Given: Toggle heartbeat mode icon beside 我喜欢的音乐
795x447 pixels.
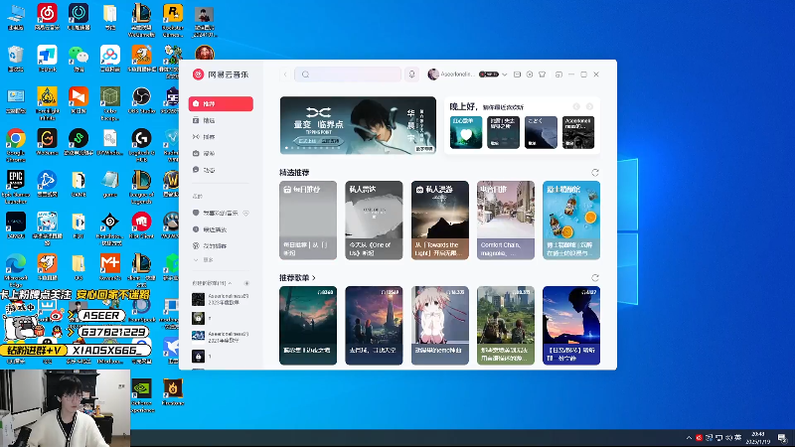Looking at the screenshot, I should (246, 214).
